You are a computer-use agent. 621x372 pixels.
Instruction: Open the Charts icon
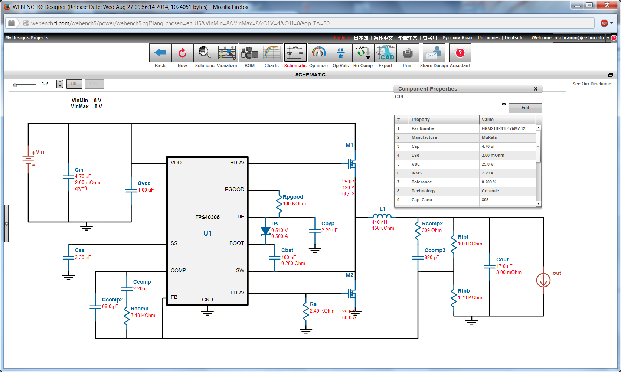(272, 53)
